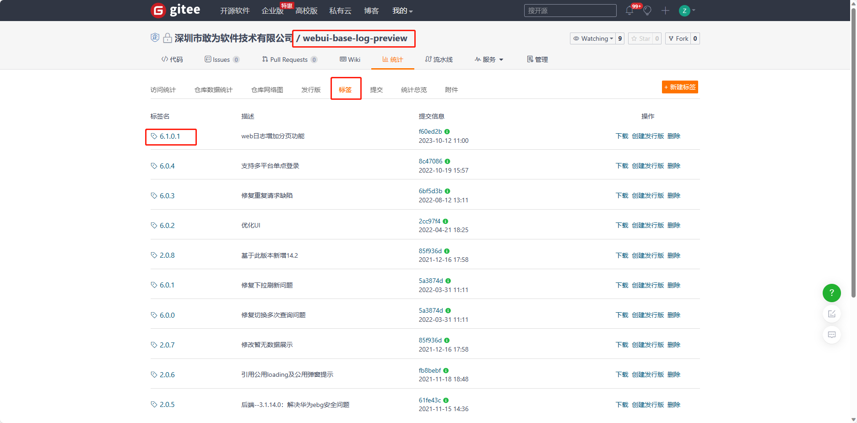The width and height of the screenshot is (857, 423).
Task: Open commit 85f936d for tag 2.0.8
Action: [x=430, y=251]
